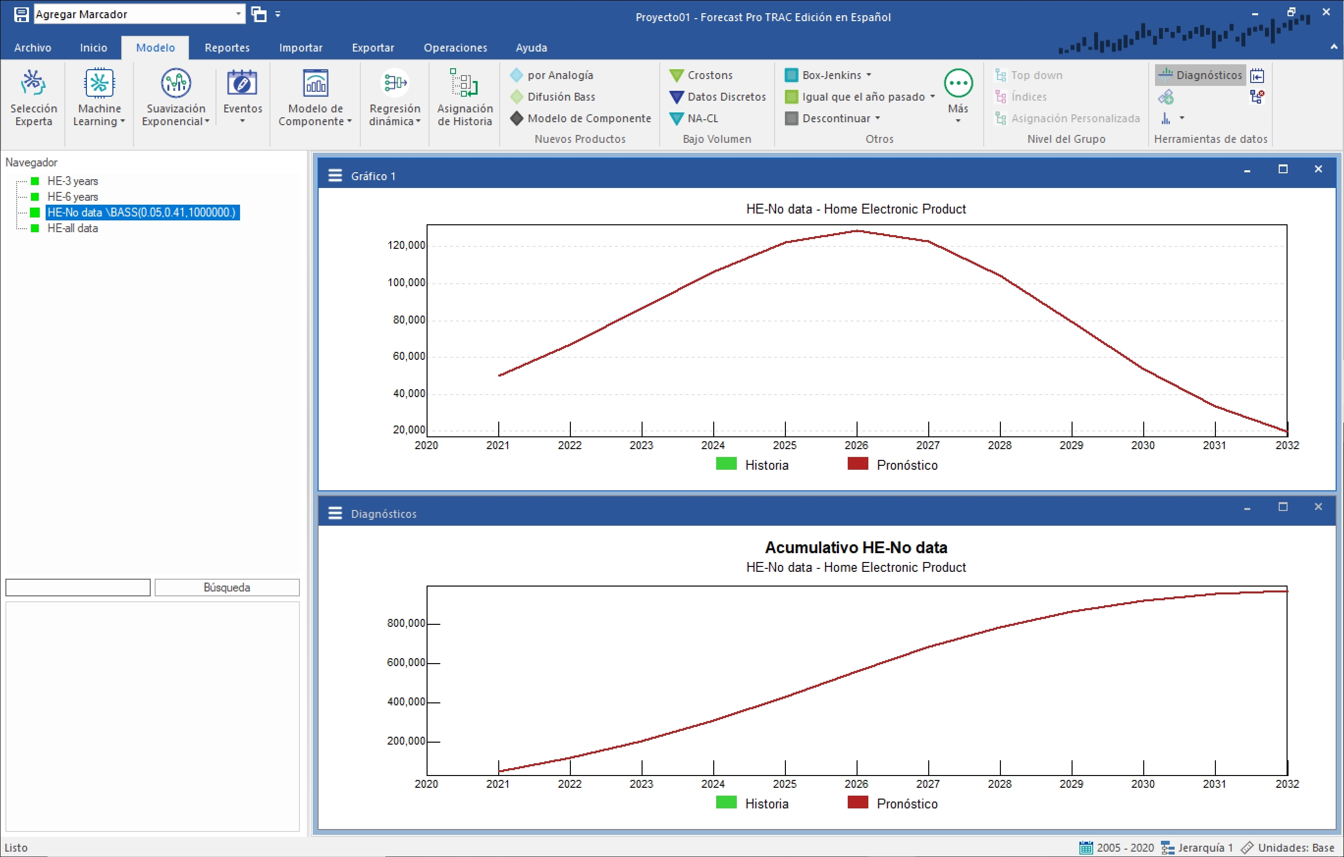Open Diagnósticos panel hamburger menu
The width and height of the screenshot is (1344, 857).
coord(335,513)
